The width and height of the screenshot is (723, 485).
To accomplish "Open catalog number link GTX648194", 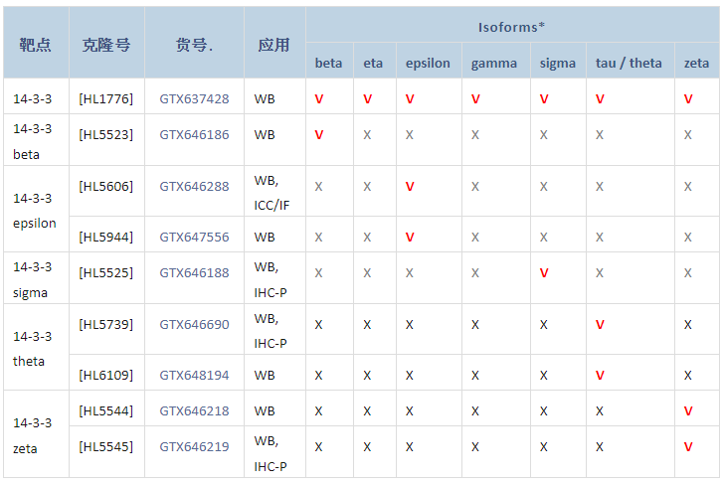I will pyautogui.click(x=194, y=376).
